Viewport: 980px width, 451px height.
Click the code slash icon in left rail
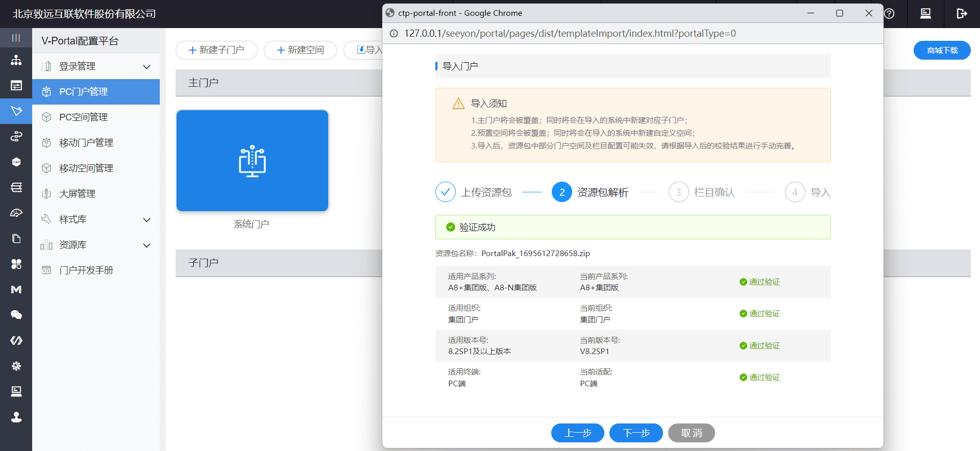tap(16, 340)
